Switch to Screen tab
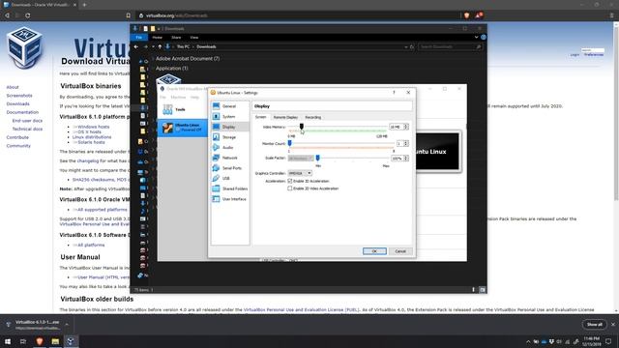The height and width of the screenshot is (348, 619). click(260, 117)
